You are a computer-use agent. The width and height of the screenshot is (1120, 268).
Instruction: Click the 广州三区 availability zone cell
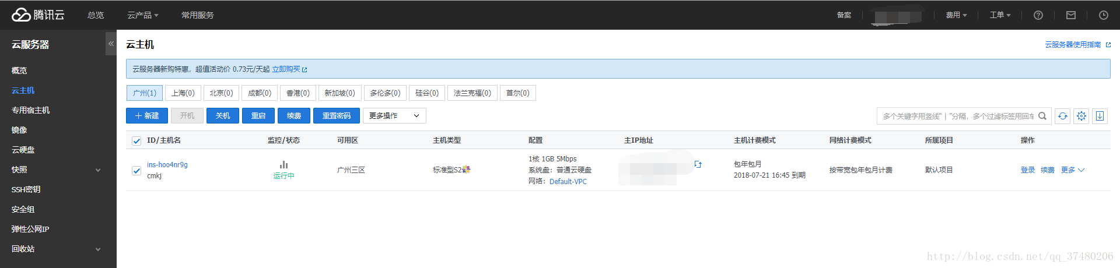(x=351, y=170)
